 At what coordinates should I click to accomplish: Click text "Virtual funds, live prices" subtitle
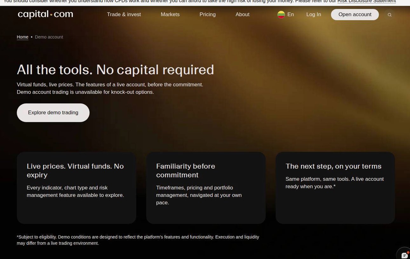[x=110, y=85]
